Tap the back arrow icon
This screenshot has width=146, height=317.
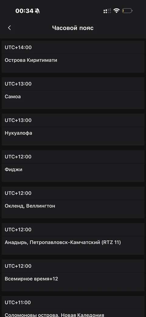(x=9, y=28)
